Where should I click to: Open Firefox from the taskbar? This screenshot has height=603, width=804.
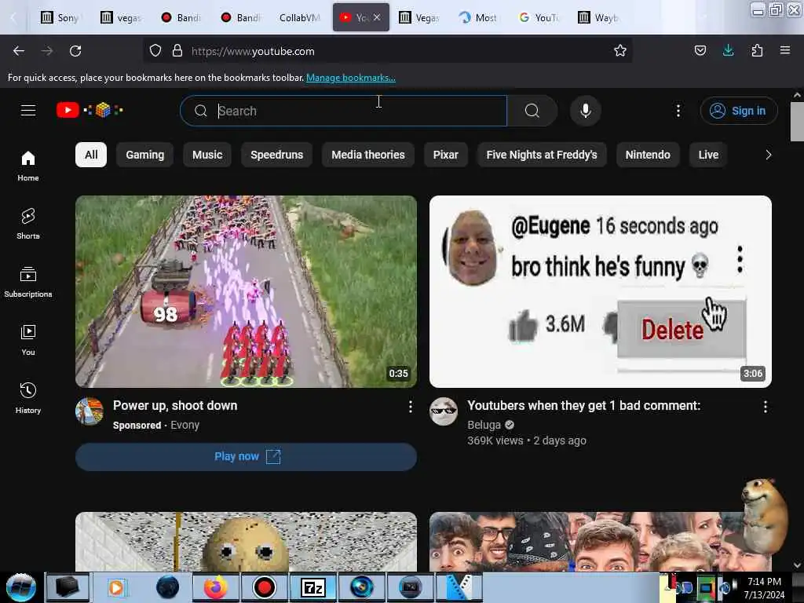[216, 587]
